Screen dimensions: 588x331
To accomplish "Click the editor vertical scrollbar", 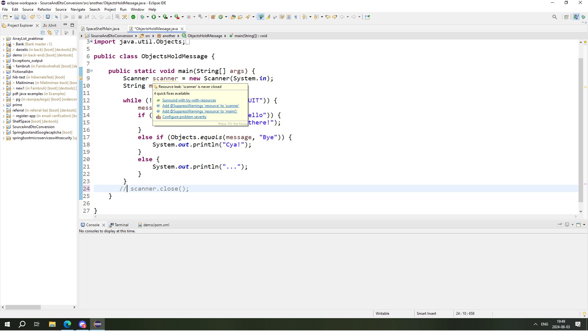I will 581,129.
